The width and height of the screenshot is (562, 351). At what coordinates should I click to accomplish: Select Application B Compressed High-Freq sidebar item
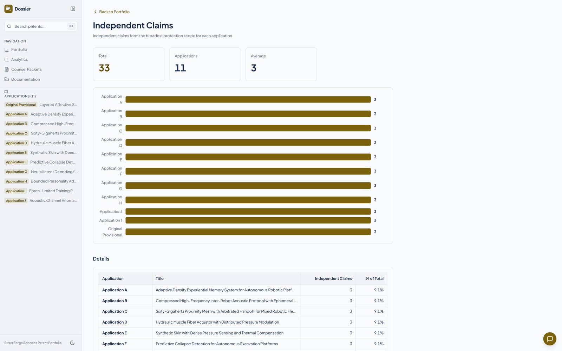(x=41, y=124)
